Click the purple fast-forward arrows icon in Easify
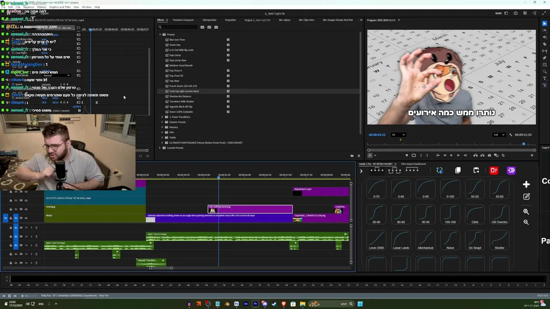The width and height of the screenshot is (550, 309). 511,170
